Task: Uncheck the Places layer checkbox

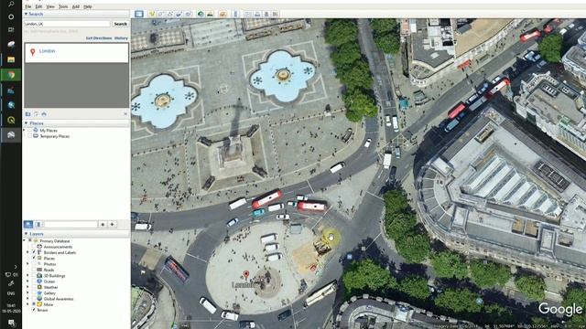Action: 34,258
